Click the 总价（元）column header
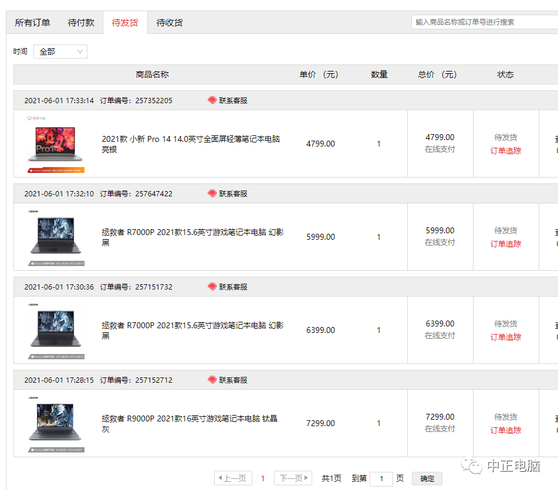558x490 pixels. click(437, 74)
